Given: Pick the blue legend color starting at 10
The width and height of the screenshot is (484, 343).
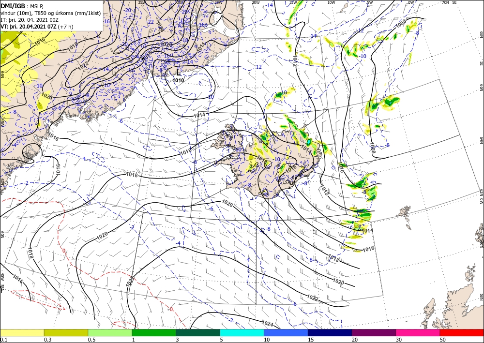Looking at the screenshot, I should coord(286,332).
